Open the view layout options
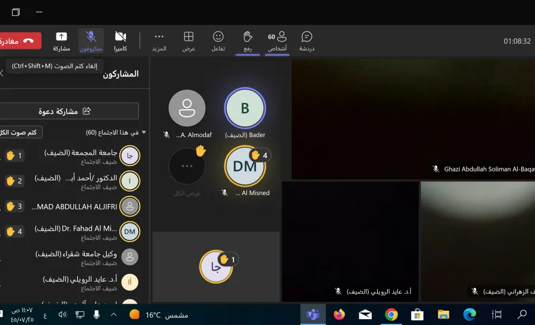 (188, 41)
